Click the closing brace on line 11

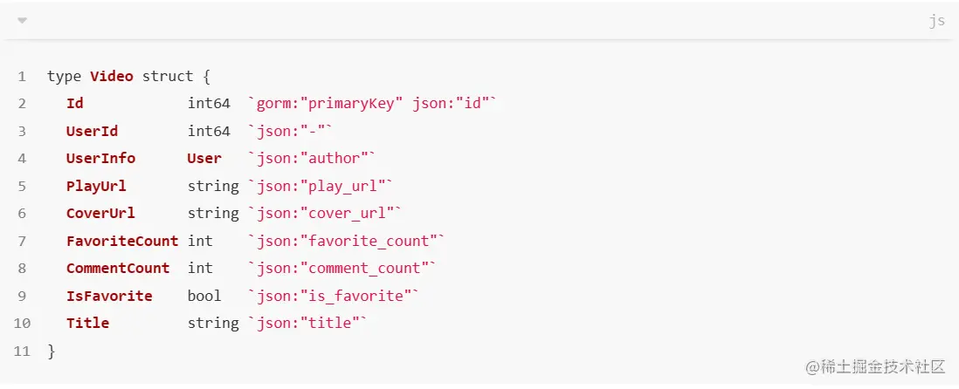[51, 351]
